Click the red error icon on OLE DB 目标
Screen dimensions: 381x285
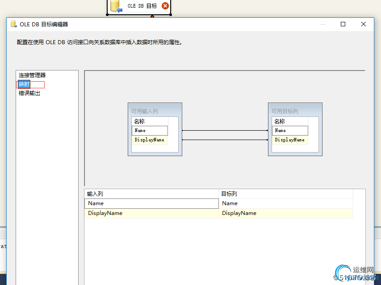(x=165, y=6)
